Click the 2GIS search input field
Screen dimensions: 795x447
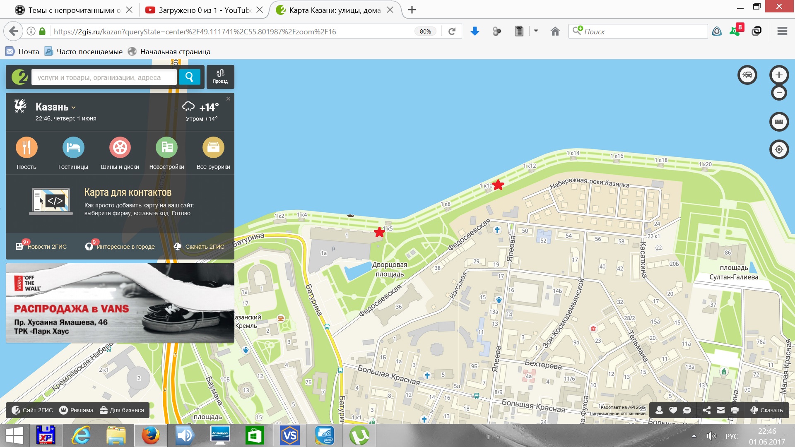pos(104,77)
